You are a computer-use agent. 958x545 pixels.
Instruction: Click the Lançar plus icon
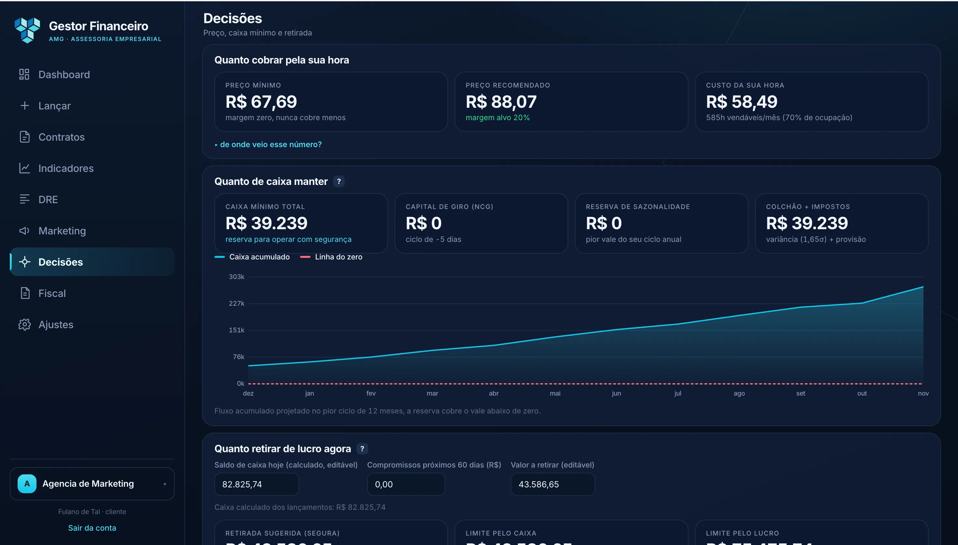pos(24,105)
